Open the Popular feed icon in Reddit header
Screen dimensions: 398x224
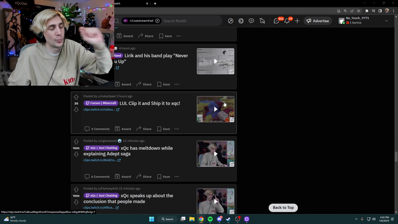[x=231, y=21]
